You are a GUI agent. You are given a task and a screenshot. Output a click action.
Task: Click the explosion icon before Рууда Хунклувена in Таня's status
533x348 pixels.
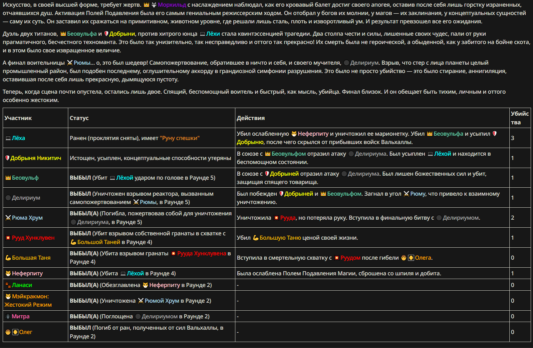click(173, 253)
